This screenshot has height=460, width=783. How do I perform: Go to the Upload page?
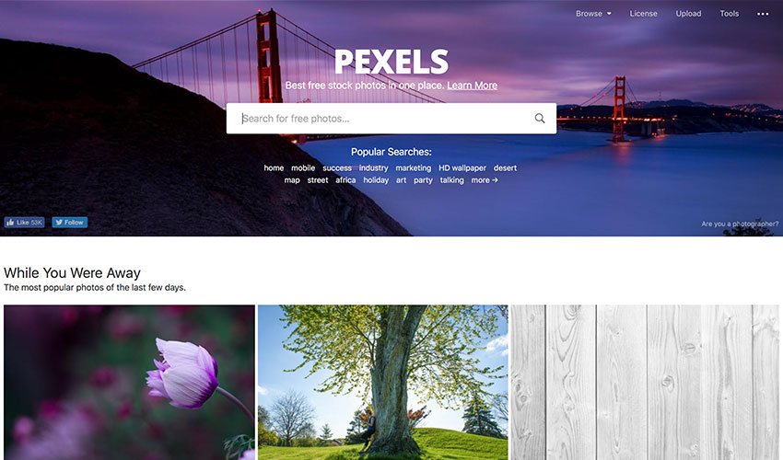(688, 14)
